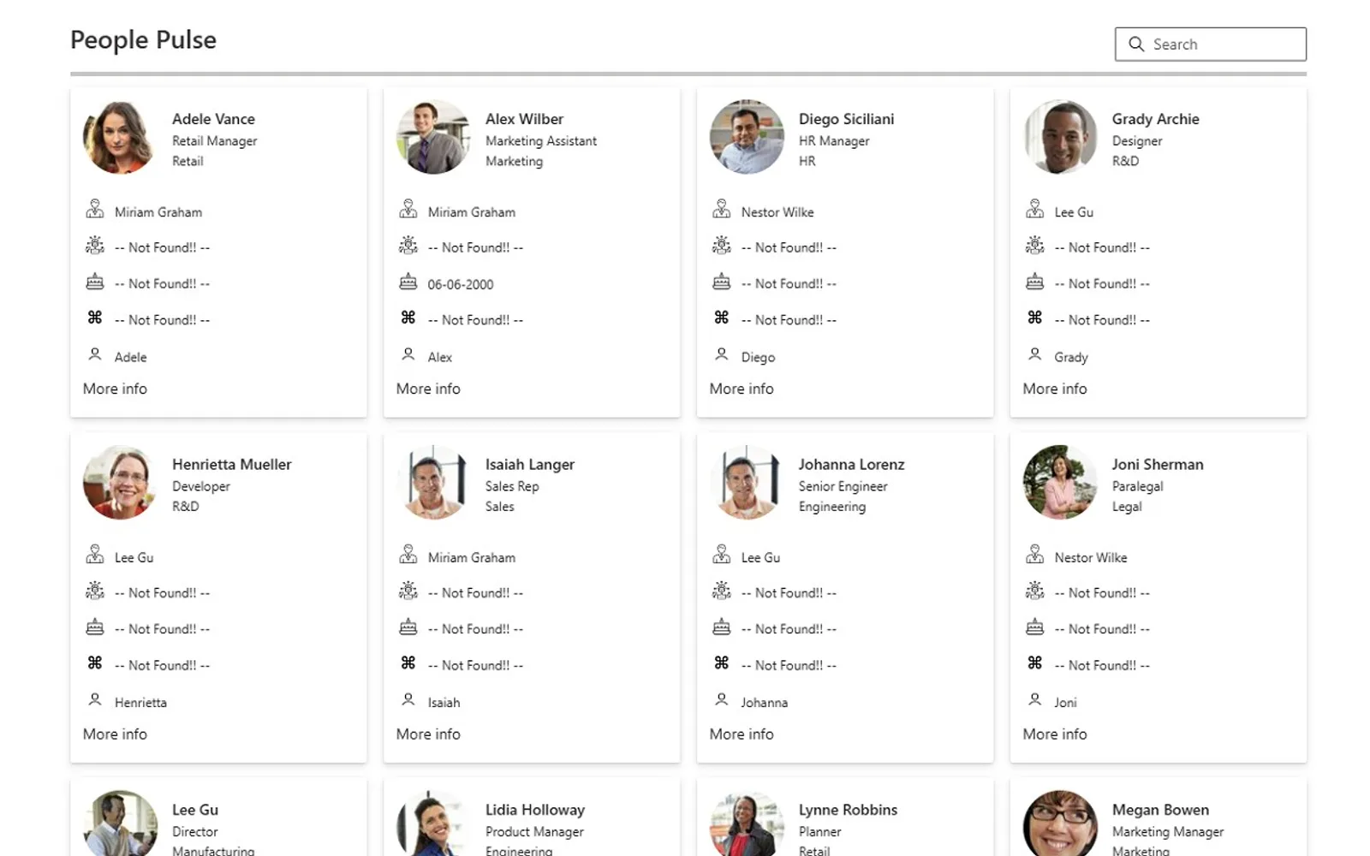
Task: Click the birthday date 06-06-2000
Action: coord(461,284)
